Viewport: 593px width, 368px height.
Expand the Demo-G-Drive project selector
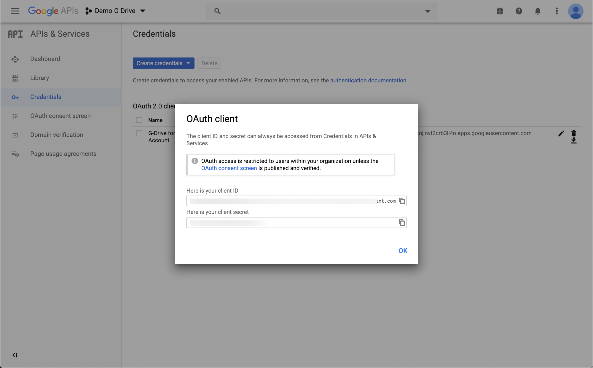116,11
